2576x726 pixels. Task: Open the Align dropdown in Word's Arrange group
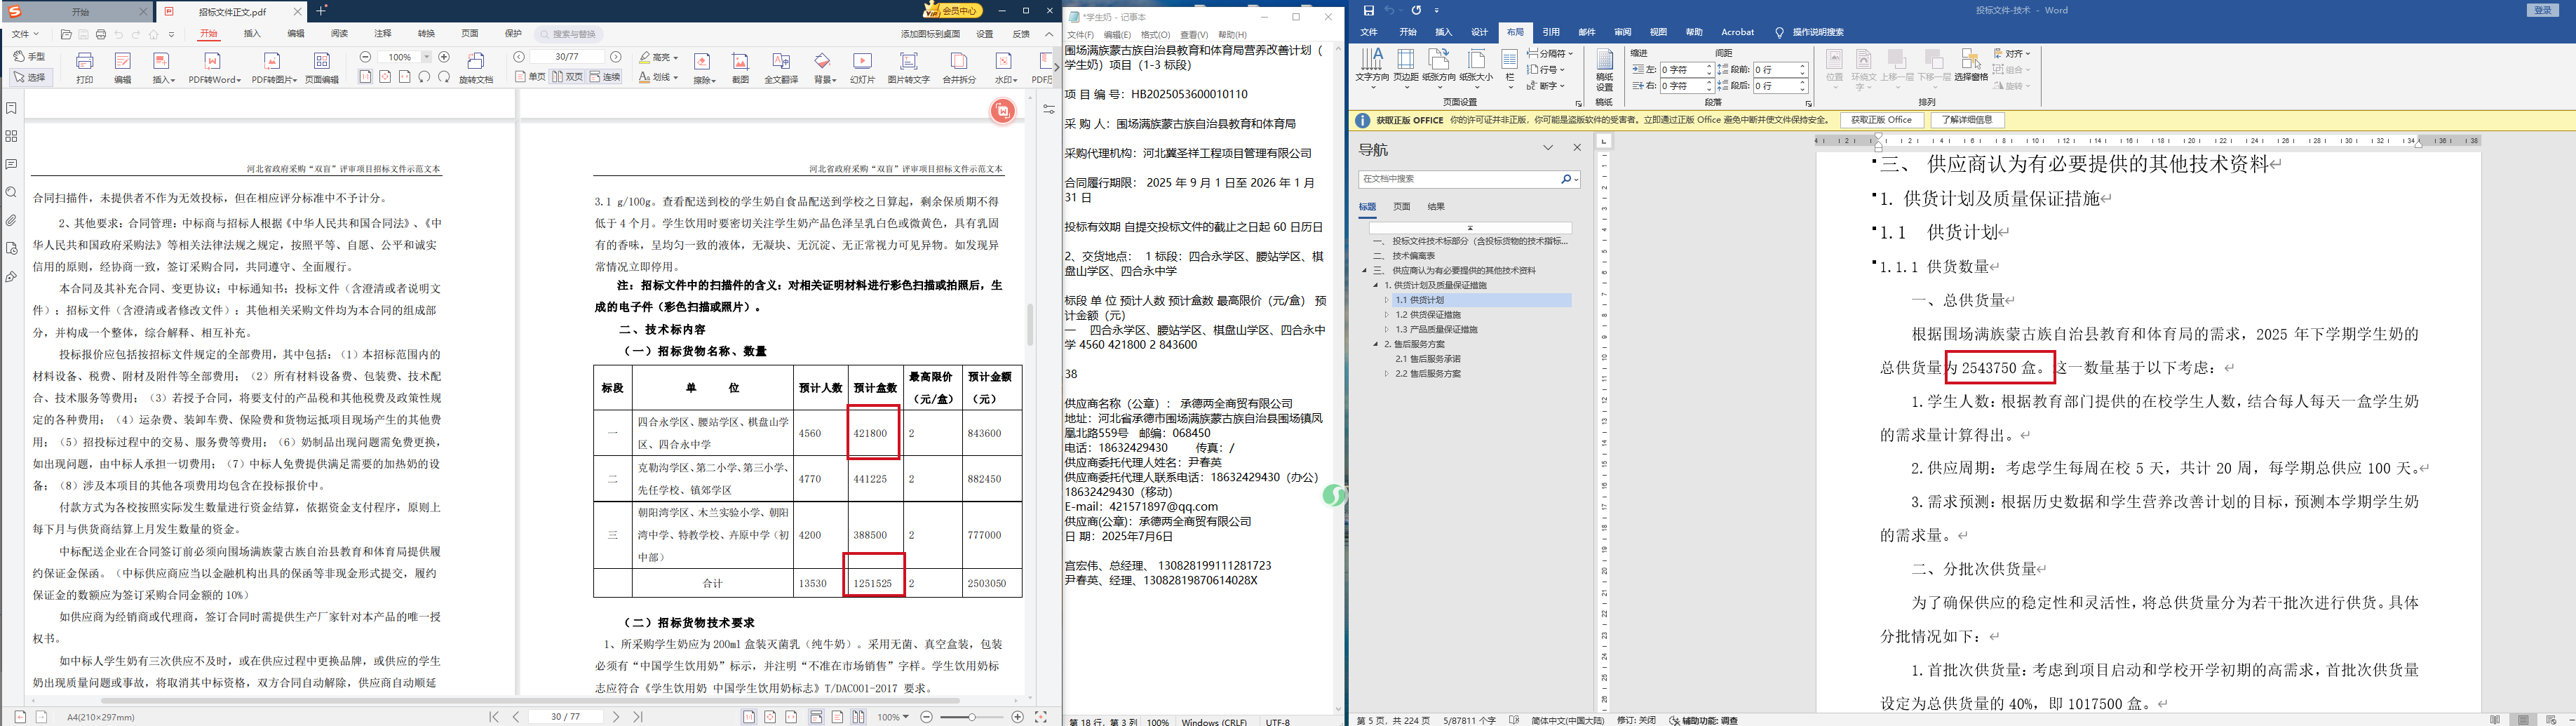point(2012,53)
